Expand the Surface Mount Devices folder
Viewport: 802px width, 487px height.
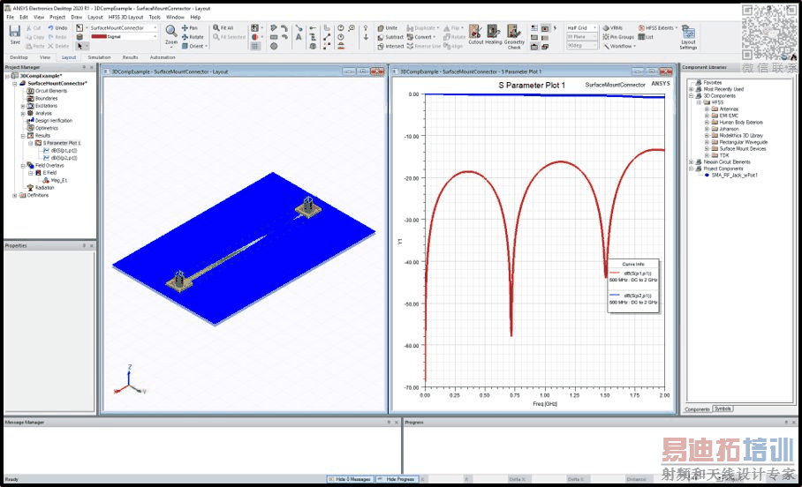point(707,149)
